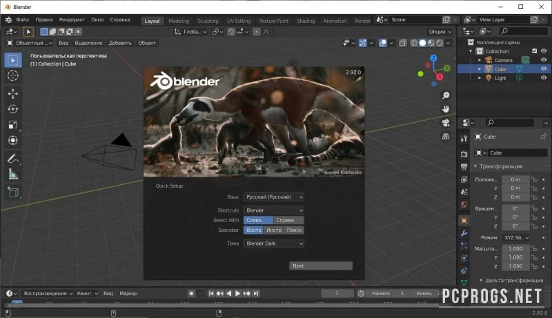Select the Add Cube tool
Image resolution: width=552 pixels, height=318 pixels.
coord(13,192)
